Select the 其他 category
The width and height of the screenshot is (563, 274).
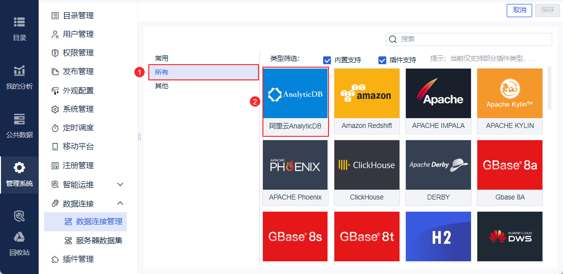161,86
